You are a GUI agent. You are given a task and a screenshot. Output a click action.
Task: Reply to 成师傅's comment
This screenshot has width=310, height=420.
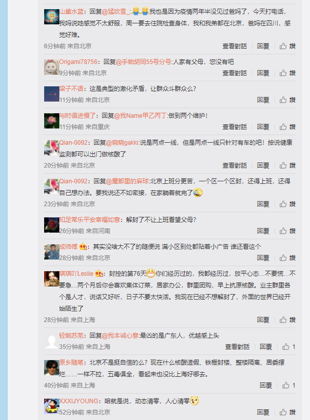click(263, 257)
